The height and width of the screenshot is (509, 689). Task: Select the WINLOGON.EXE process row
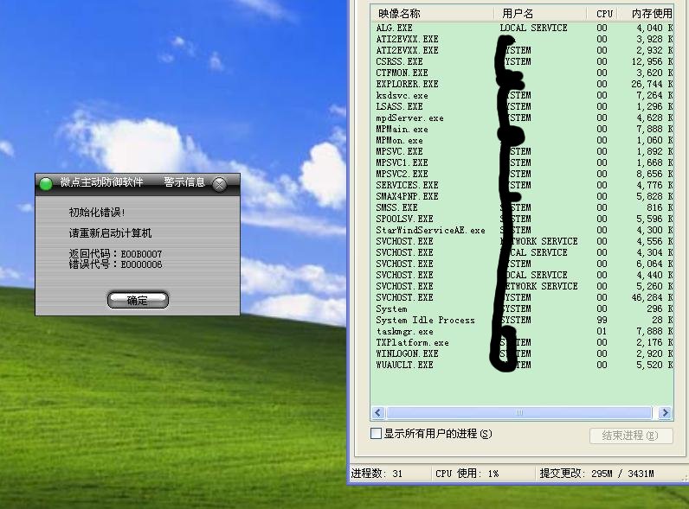407,354
